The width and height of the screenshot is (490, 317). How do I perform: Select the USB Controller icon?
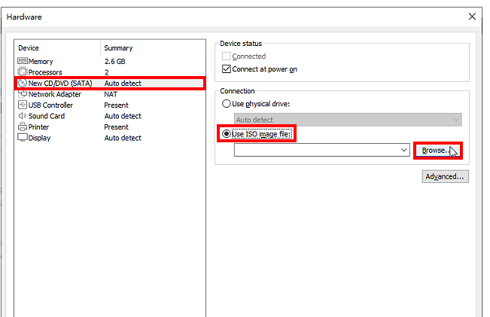[23, 105]
